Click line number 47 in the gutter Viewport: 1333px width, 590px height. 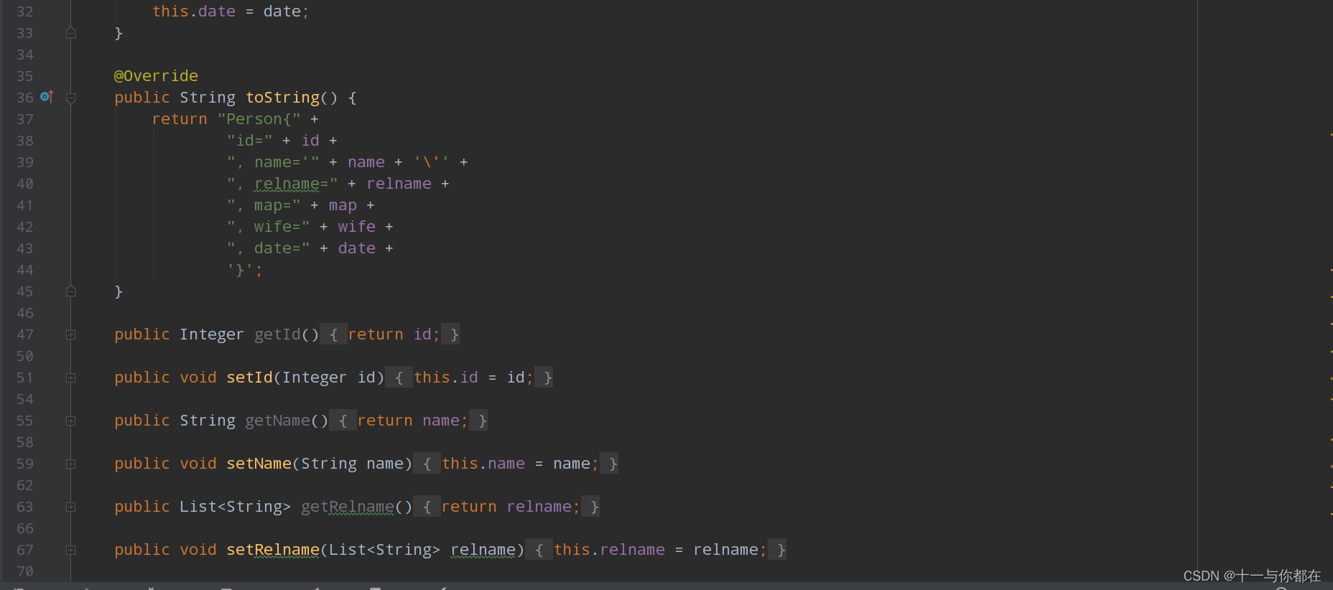25,334
